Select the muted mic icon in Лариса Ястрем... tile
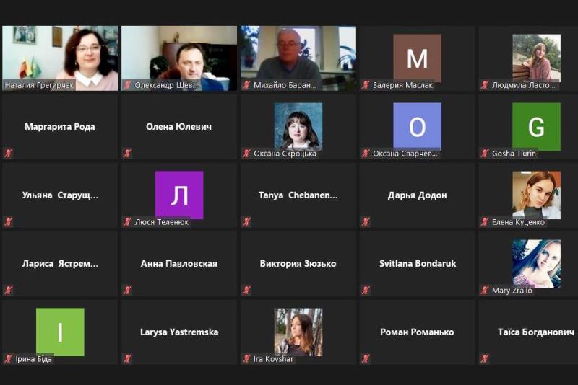 point(8,290)
